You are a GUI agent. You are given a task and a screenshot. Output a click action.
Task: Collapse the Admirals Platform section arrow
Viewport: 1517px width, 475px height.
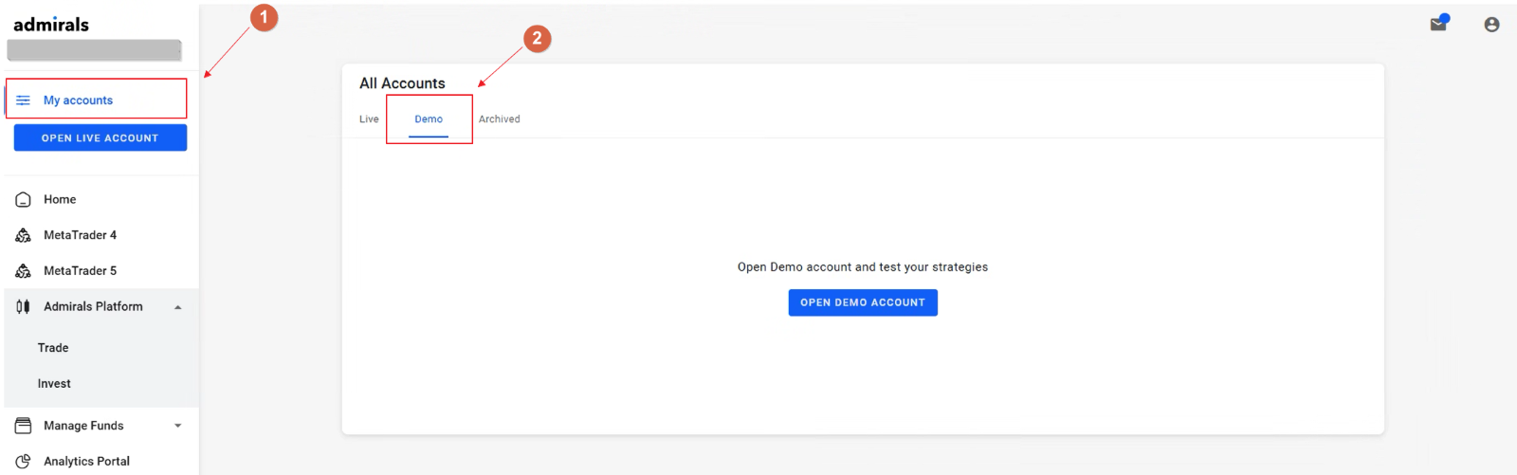[177, 307]
